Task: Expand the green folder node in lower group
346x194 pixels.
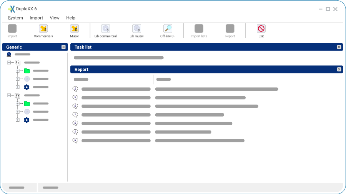Action: [17, 103]
